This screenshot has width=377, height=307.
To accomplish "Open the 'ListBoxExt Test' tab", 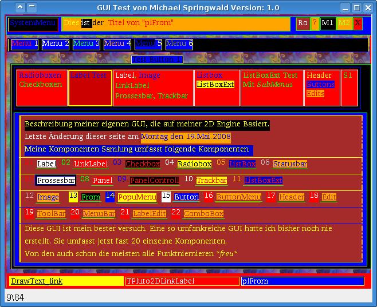I will point(272,87).
